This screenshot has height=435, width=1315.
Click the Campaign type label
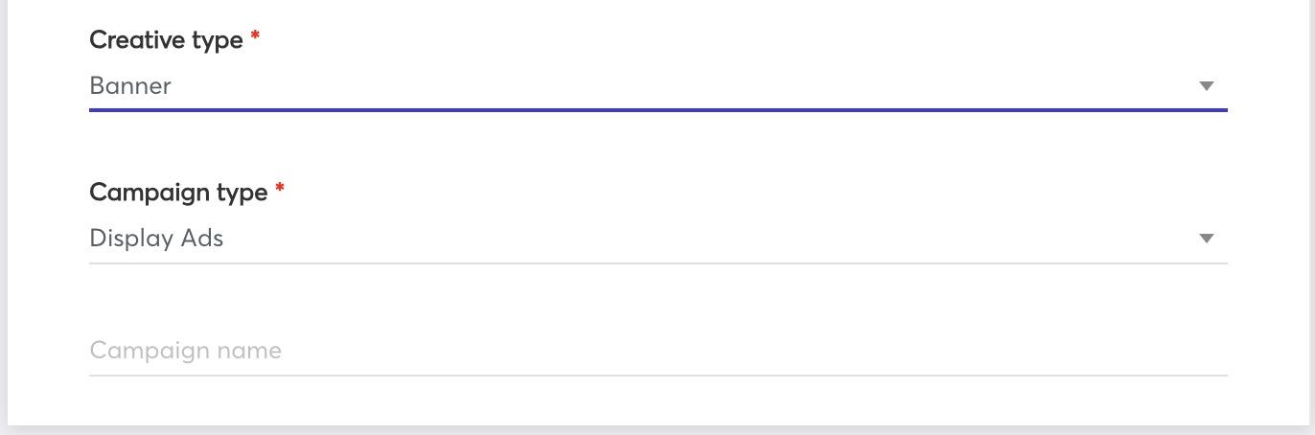coord(178,193)
